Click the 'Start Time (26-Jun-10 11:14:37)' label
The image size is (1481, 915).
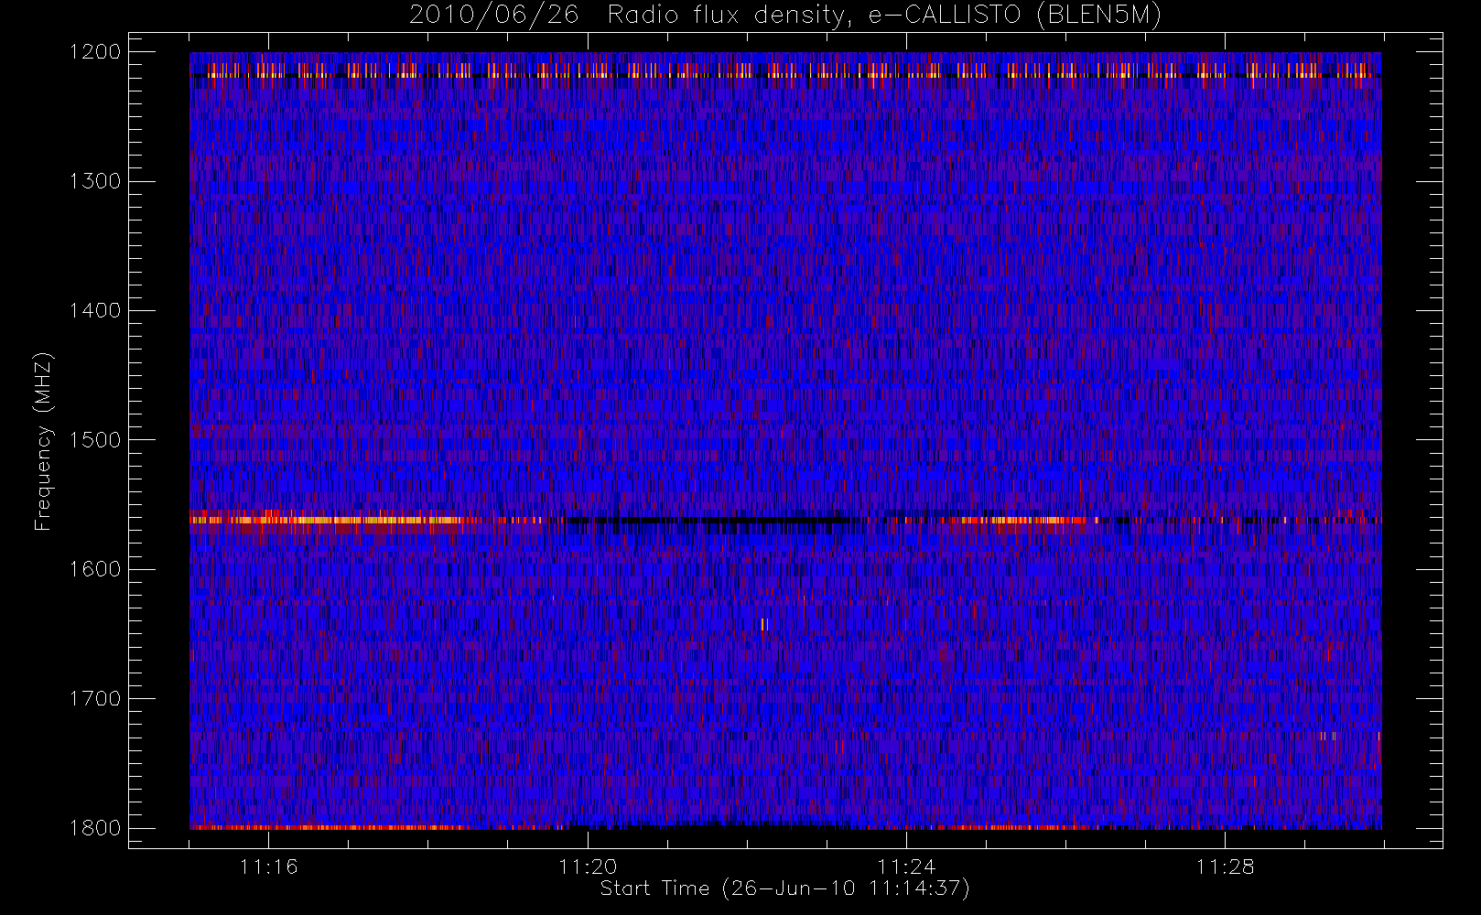784,888
